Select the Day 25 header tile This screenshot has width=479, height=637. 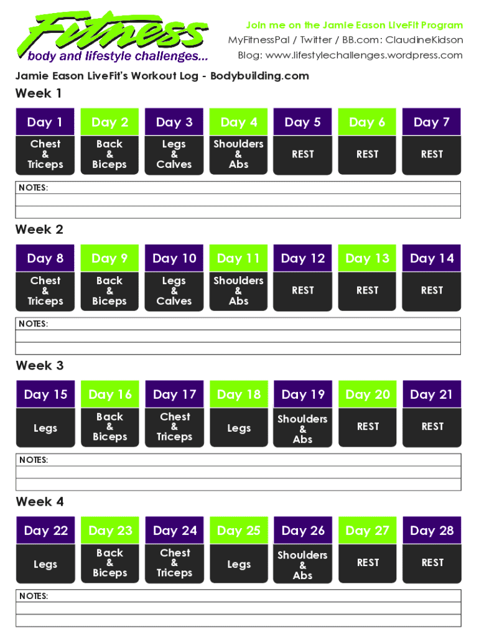239,531
